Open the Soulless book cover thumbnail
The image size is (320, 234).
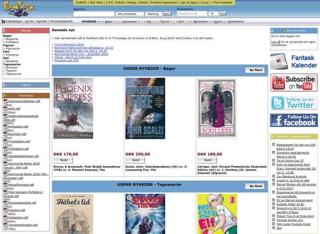[x=217, y=108]
